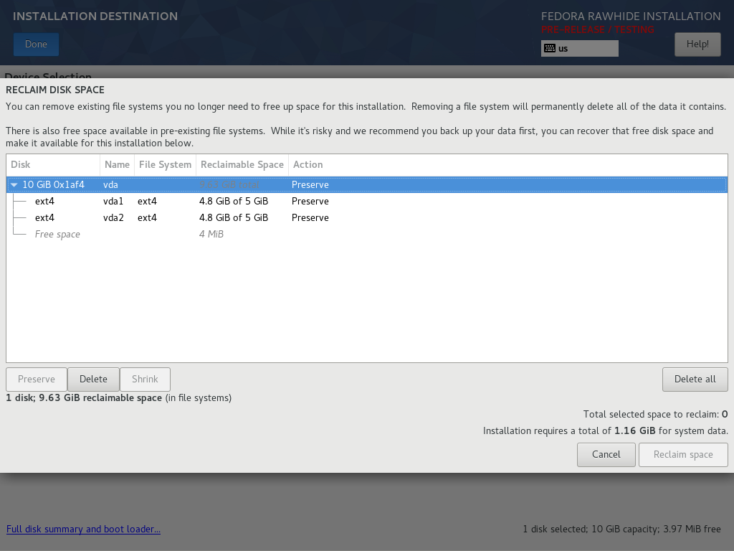Image resolution: width=734 pixels, height=551 pixels.
Task: Click the Preserve action in the vda disk row
Action: pos(310,185)
